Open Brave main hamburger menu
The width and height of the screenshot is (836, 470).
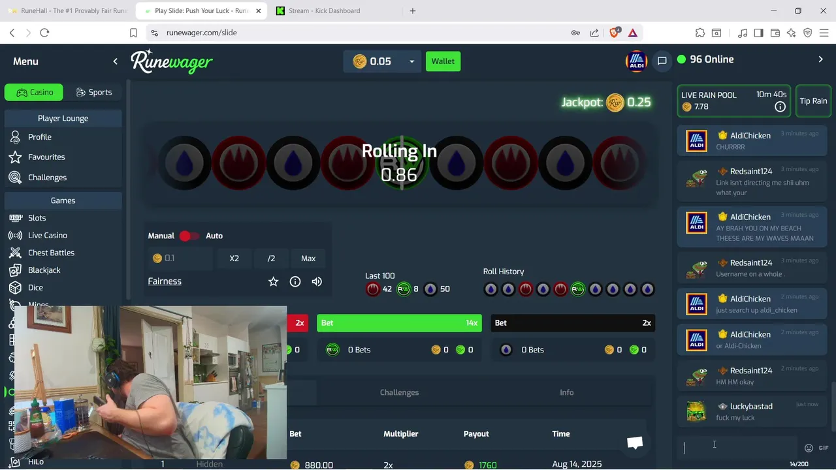click(824, 33)
